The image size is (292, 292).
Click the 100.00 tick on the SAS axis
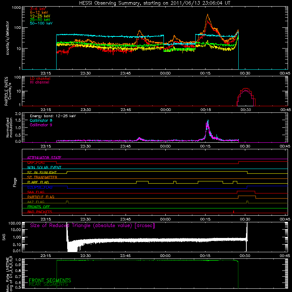(x=14, y=223)
